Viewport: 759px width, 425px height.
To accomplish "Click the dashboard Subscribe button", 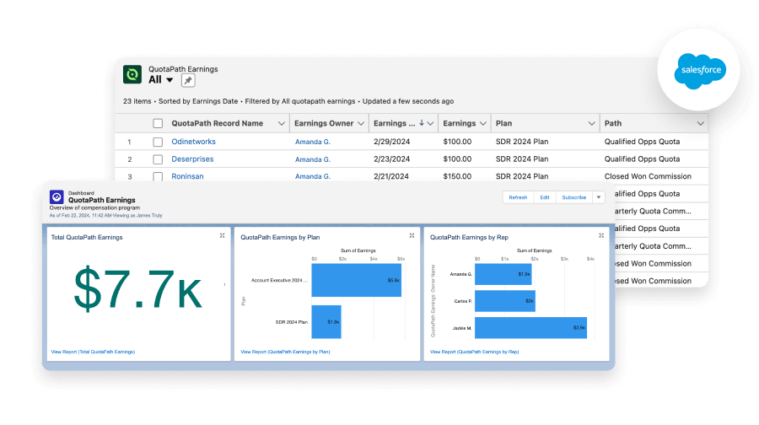I will (574, 197).
